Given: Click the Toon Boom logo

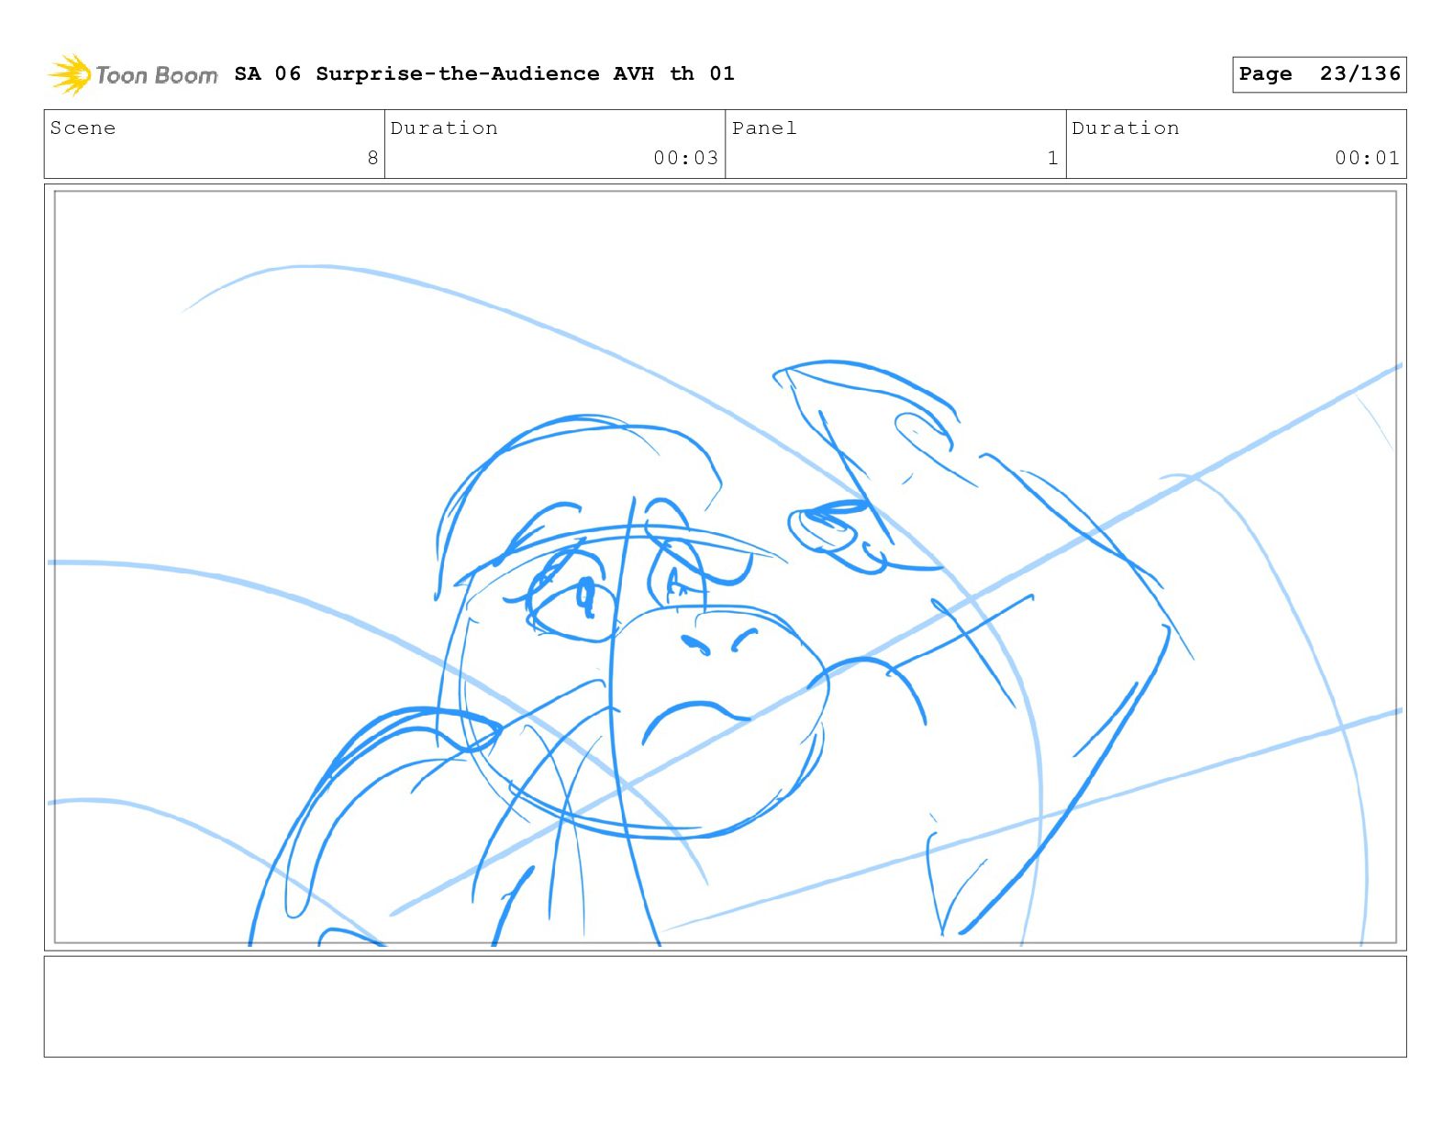Looking at the screenshot, I should [x=133, y=74].
